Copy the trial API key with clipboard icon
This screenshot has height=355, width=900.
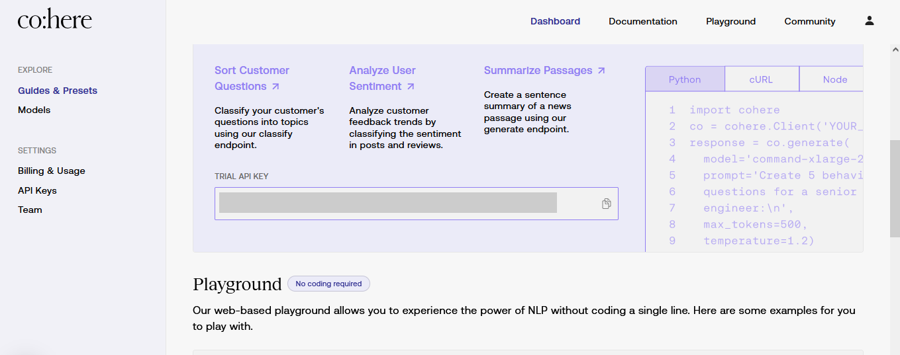606,204
